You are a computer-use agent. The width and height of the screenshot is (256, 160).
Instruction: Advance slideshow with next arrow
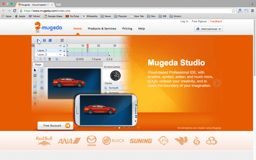[217, 83]
